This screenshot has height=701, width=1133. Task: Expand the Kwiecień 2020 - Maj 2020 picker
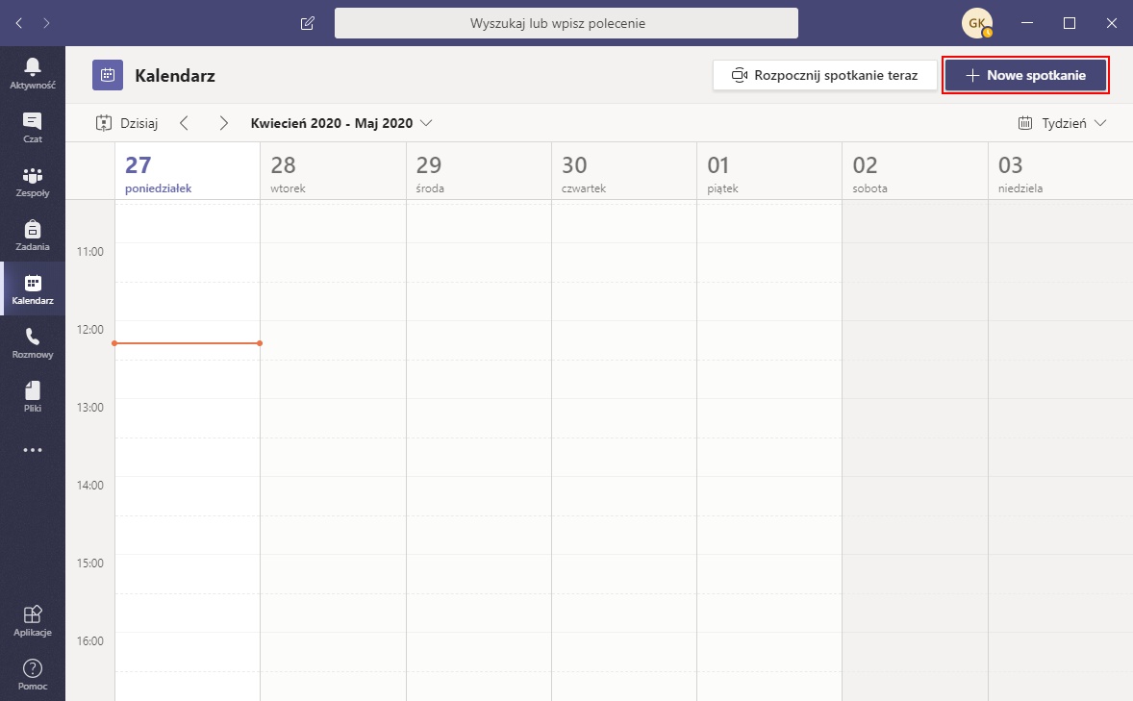(x=341, y=123)
